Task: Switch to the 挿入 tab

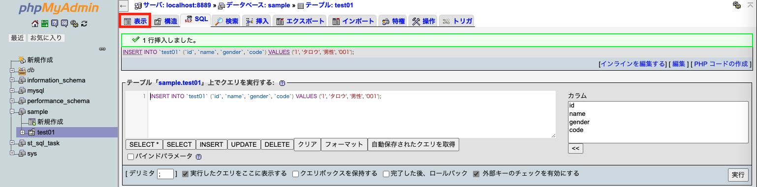Action: [257, 21]
